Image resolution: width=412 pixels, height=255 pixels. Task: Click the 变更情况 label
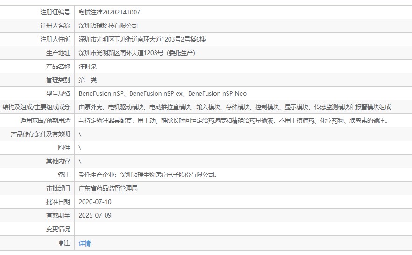(58, 229)
